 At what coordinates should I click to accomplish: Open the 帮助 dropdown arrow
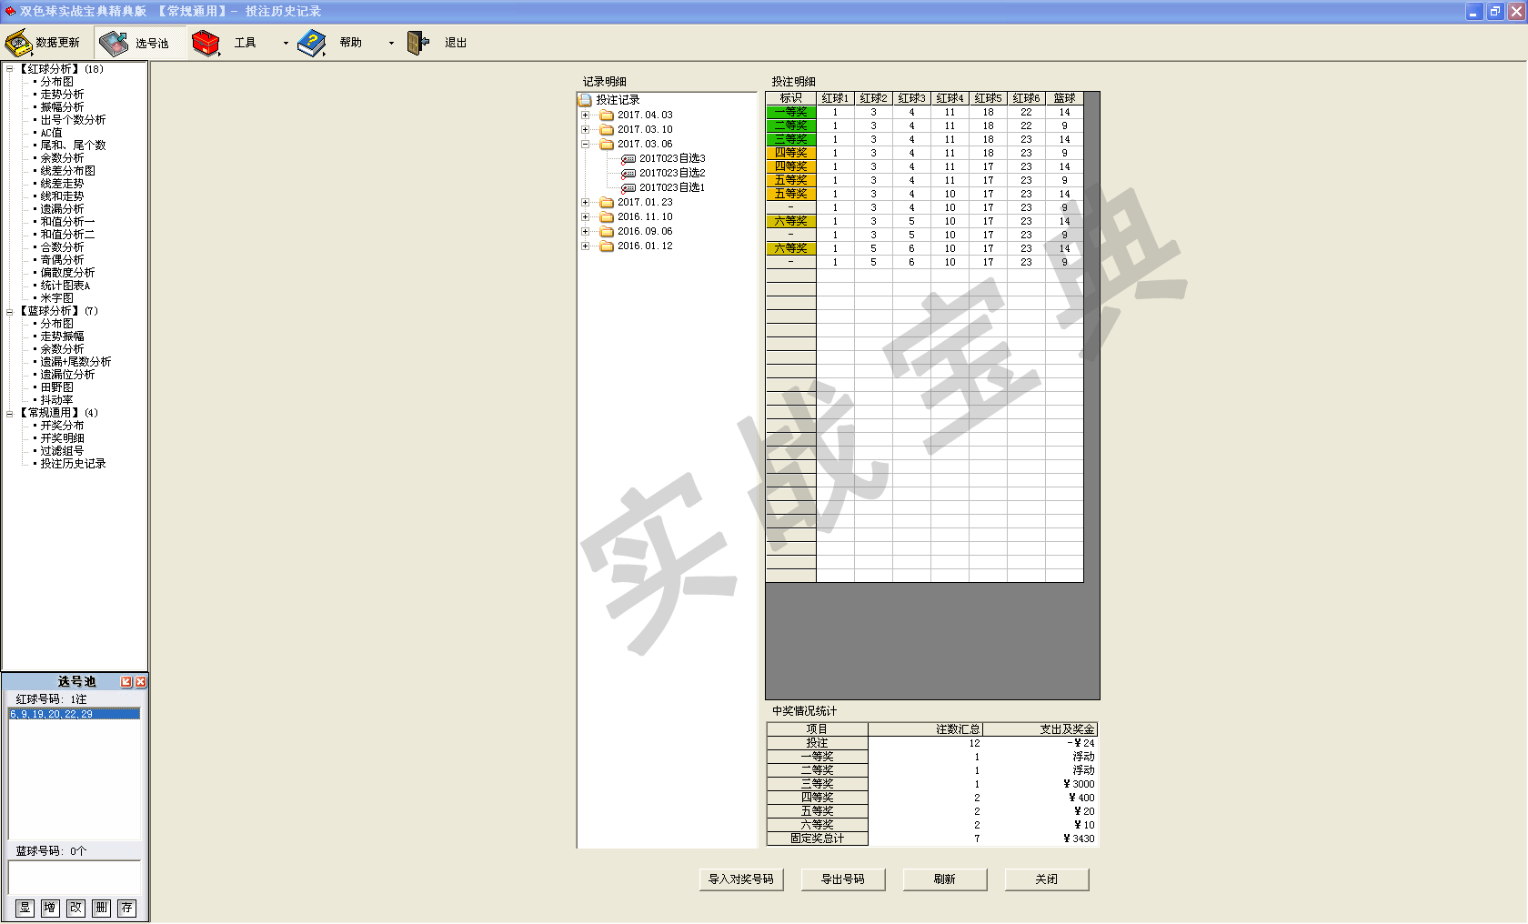click(x=391, y=43)
